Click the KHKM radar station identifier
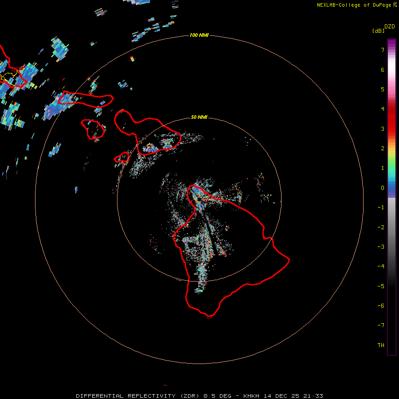Screen dimensions: 399x399 coord(252,396)
